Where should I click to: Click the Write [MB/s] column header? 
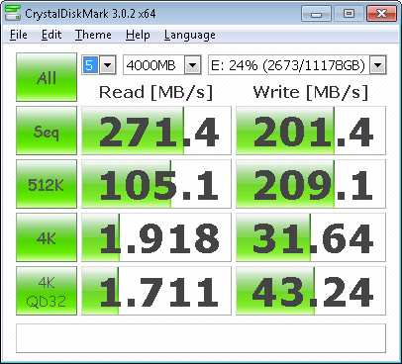click(x=311, y=92)
